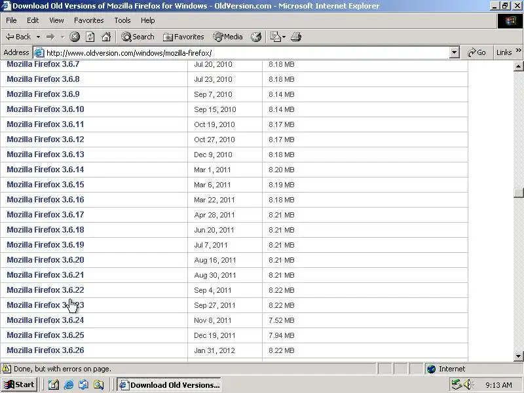524x393 pixels.
Task: Refresh the page using the Refresh icon
Action: pyautogui.click(x=90, y=37)
